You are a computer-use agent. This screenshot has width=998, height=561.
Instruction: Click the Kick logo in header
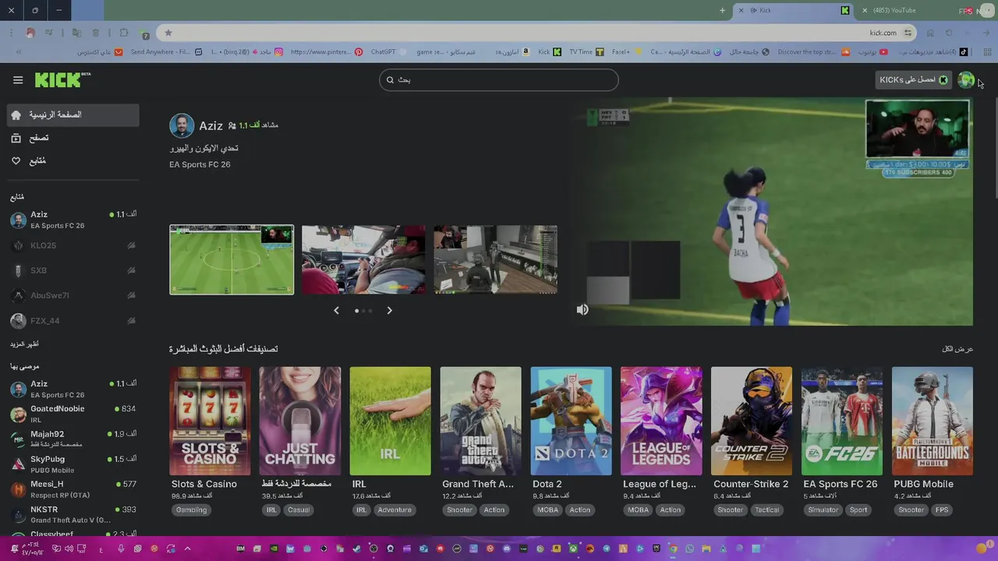(x=62, y=79)
